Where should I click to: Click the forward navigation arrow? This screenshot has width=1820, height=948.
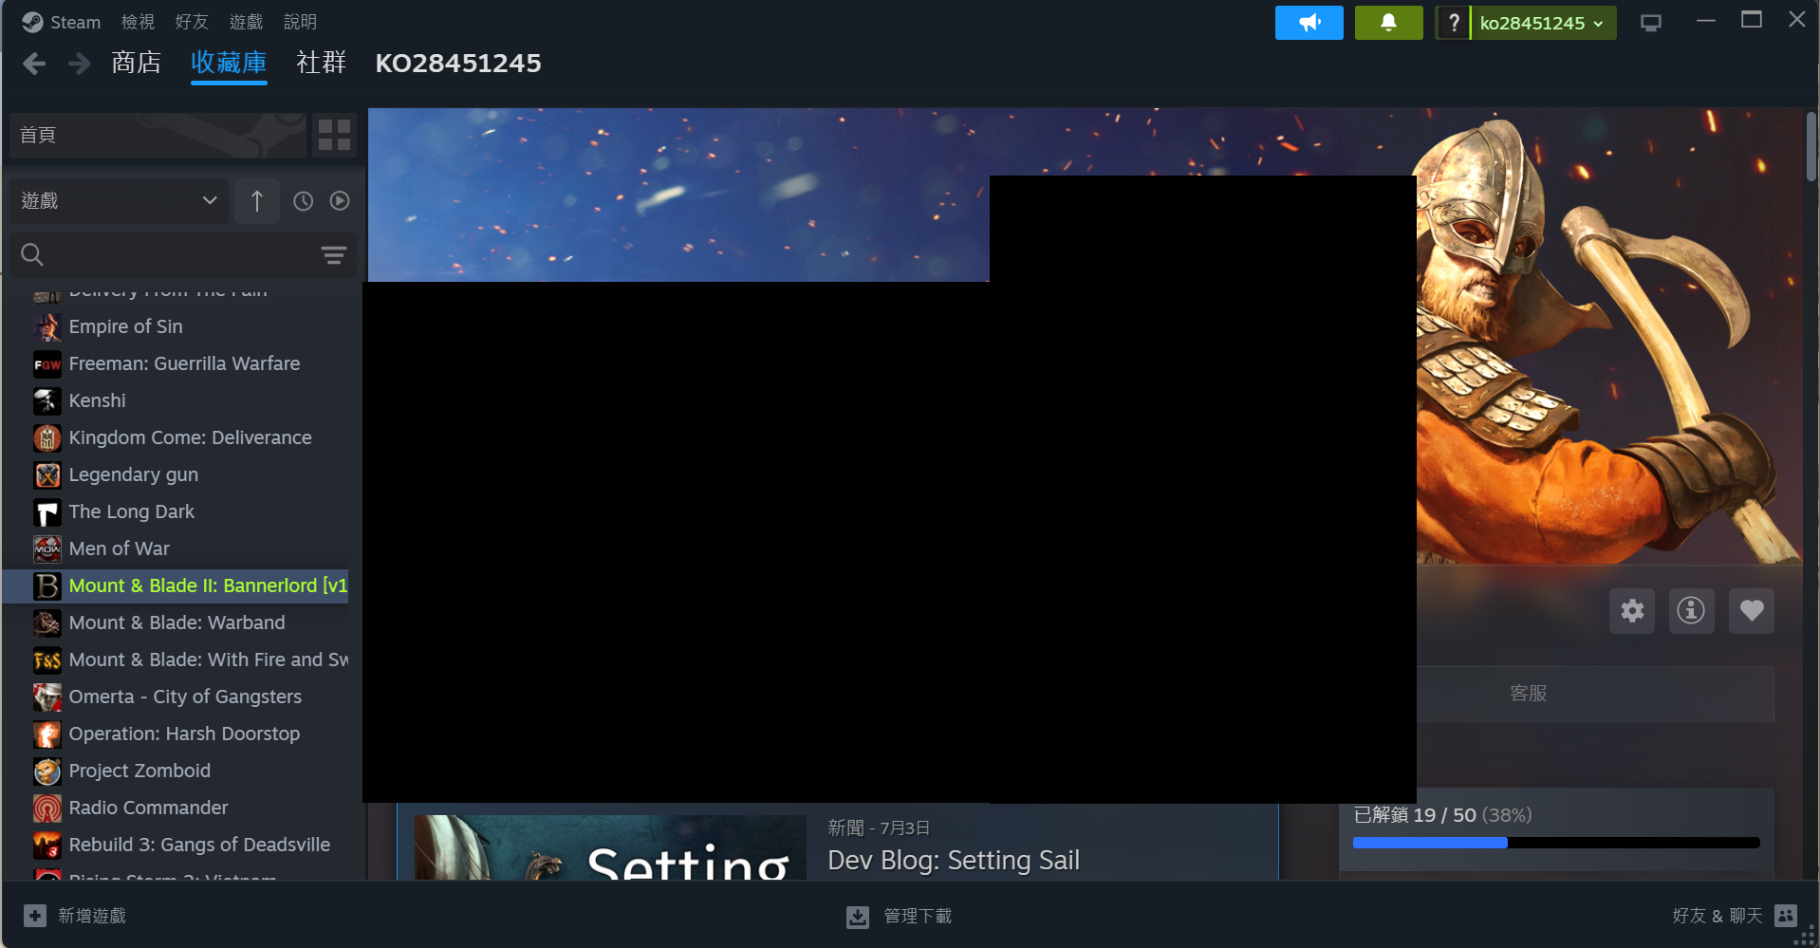tap(80, 64)
